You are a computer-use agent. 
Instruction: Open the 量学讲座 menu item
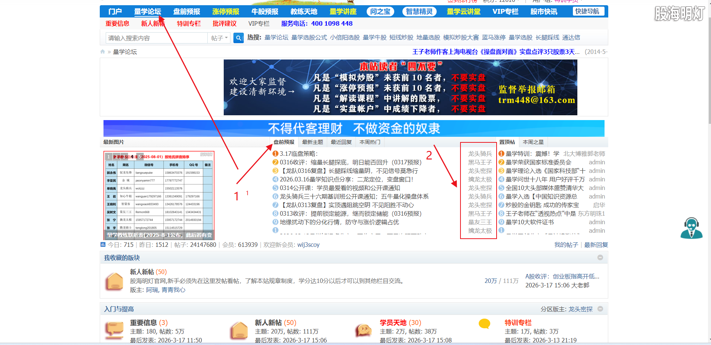pos(343,11)
